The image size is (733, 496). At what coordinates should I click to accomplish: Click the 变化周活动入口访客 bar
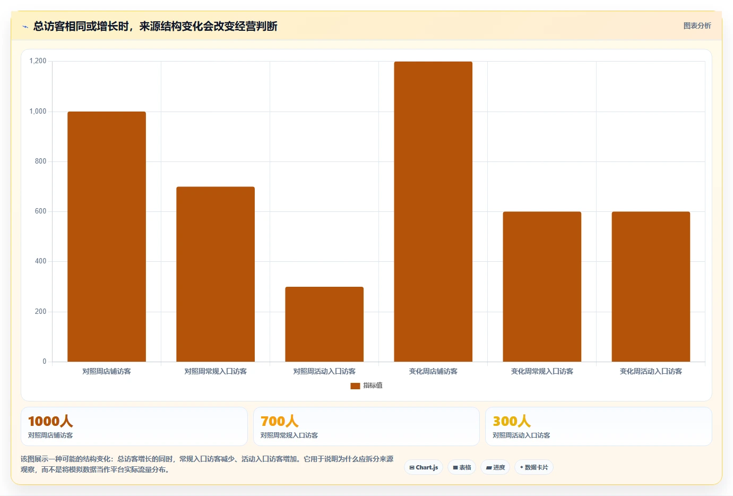point(651,287)
